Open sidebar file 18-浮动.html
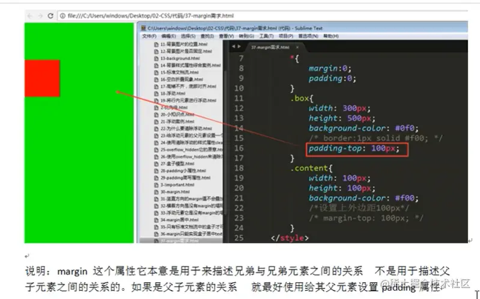Image resolution: width=480 pixels, height=299 pixels. (x=172, y=93)
